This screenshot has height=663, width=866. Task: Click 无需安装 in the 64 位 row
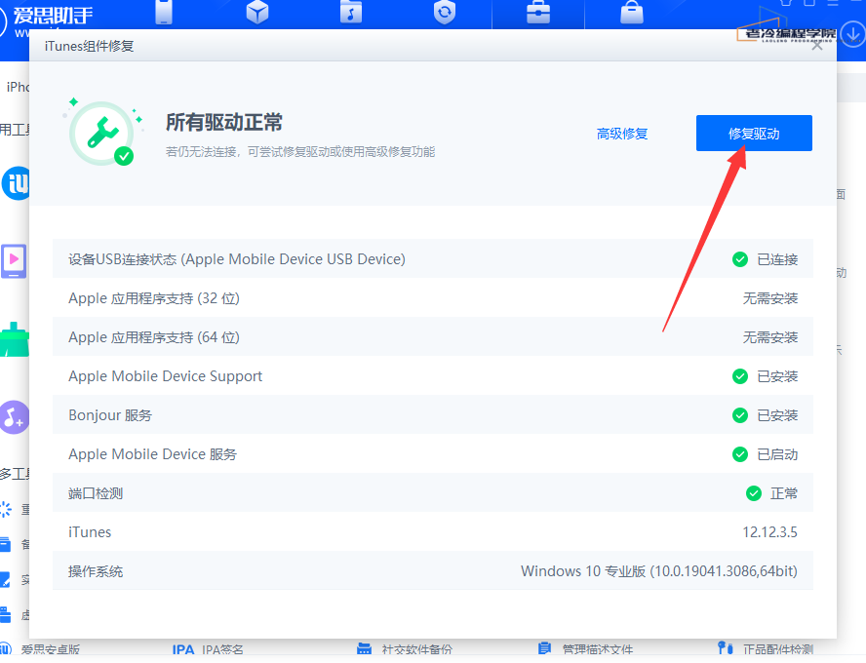coord(770,337)
